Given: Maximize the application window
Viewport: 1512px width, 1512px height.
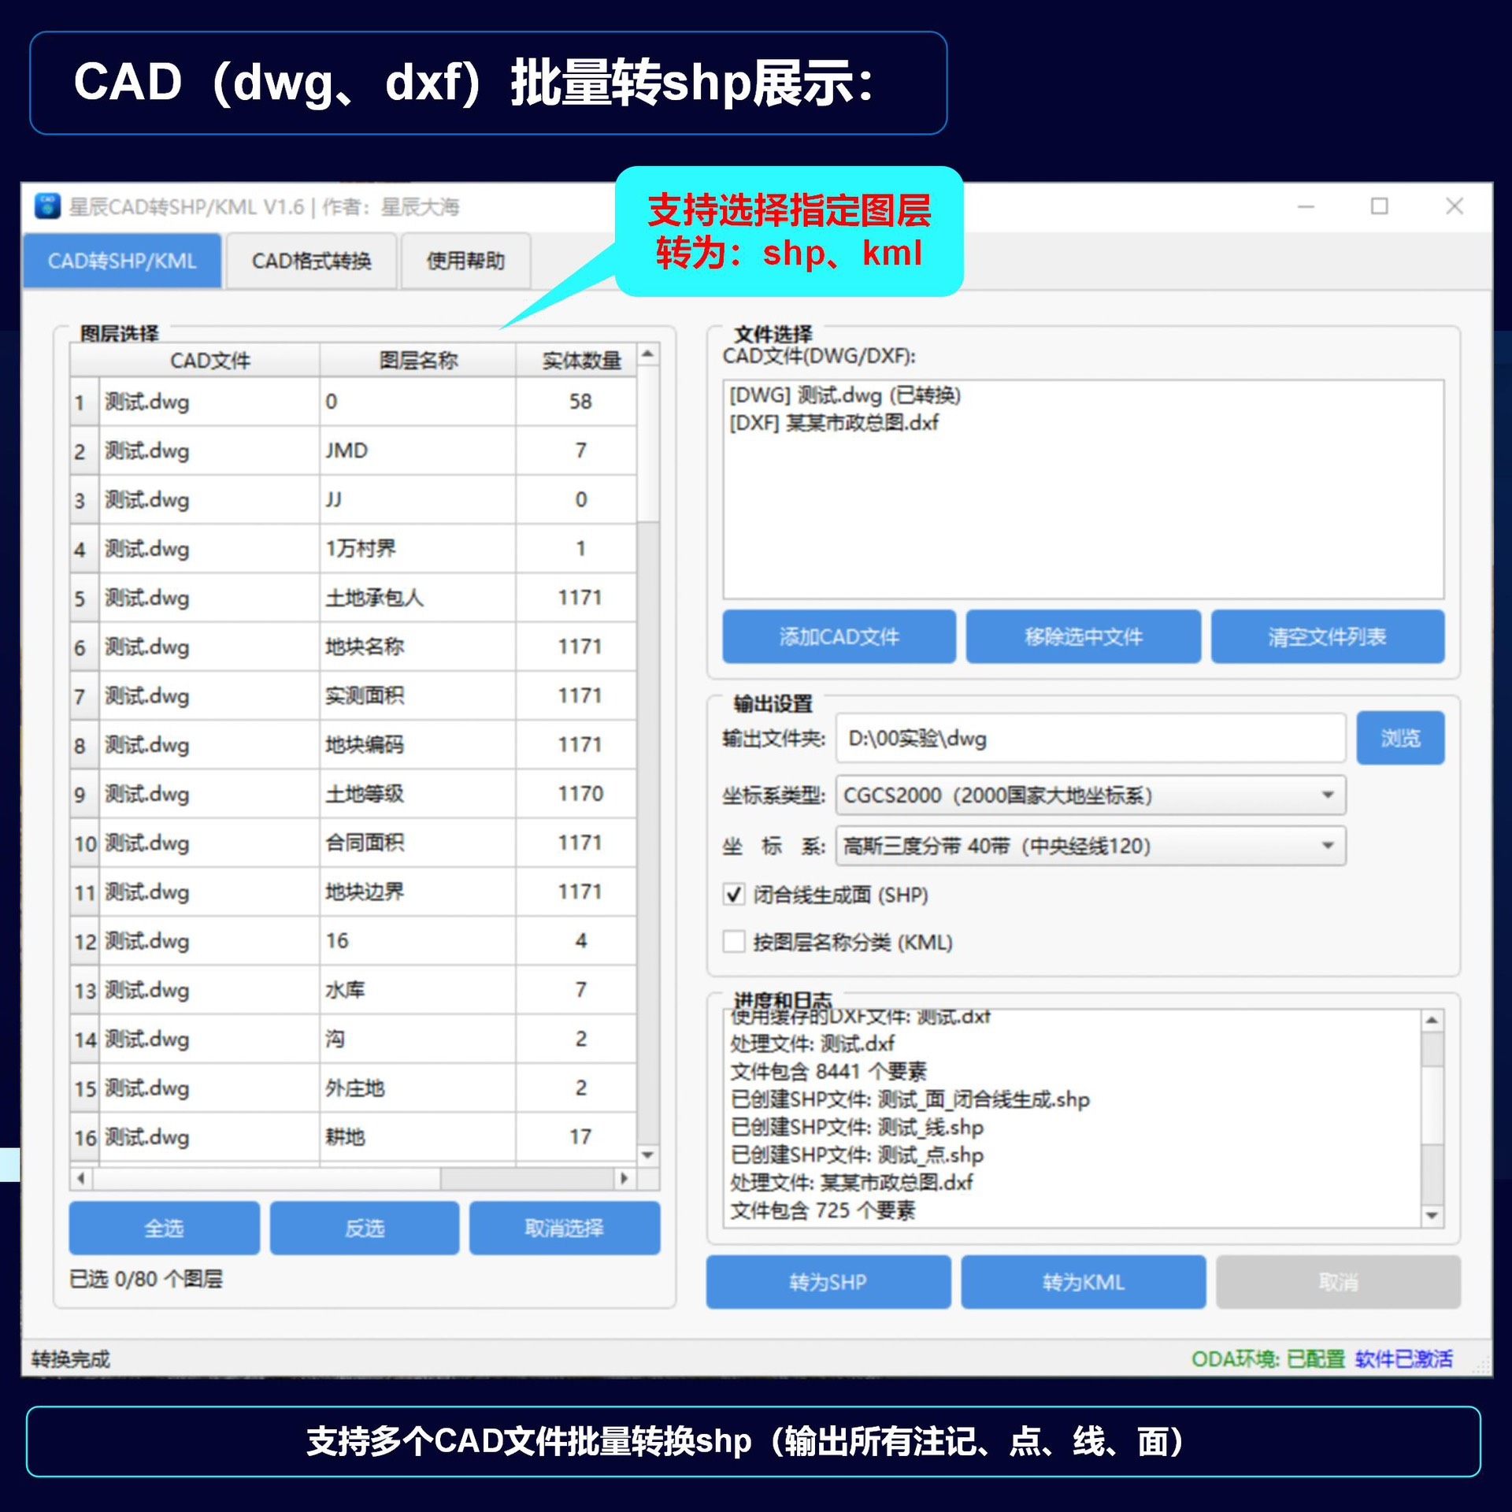Looking at the screenshot, I should [1379, 206].
